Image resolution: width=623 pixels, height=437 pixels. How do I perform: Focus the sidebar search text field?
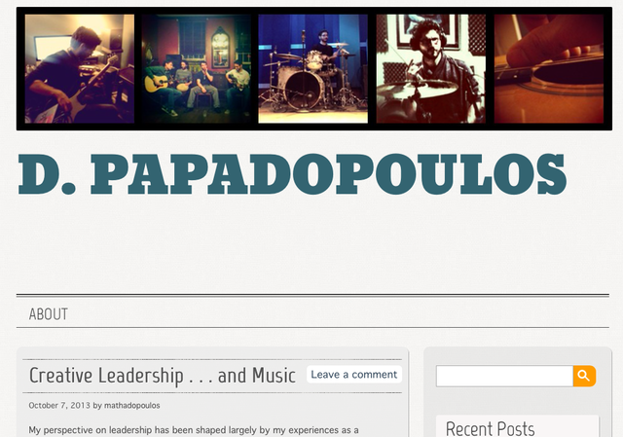tap(504, 376)
